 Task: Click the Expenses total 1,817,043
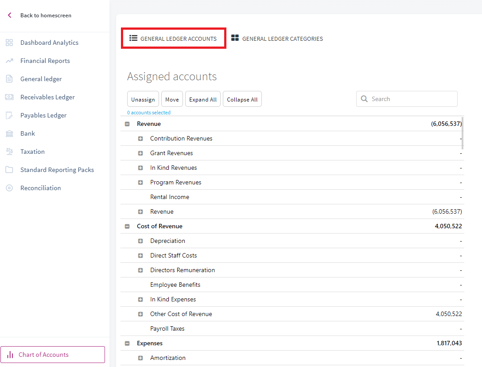coord(449,343)
